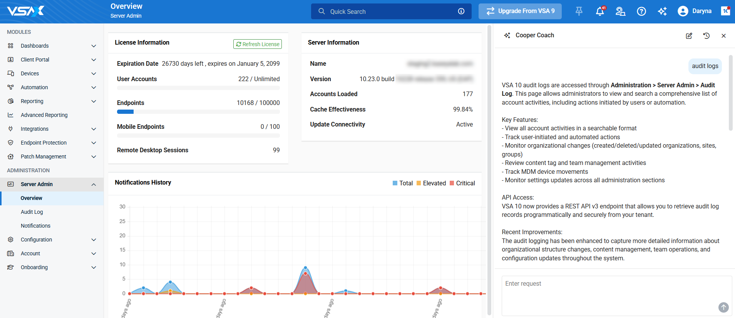Open Cooper Coach chat history
735x318 pixels.
tap(706, 36)
